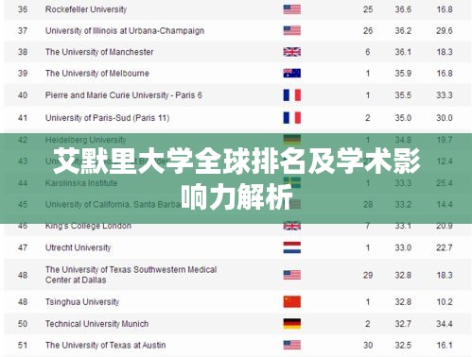Click rank number 51

(x=23, y=346)
